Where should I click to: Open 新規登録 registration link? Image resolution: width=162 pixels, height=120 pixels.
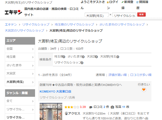coord(127,5)
